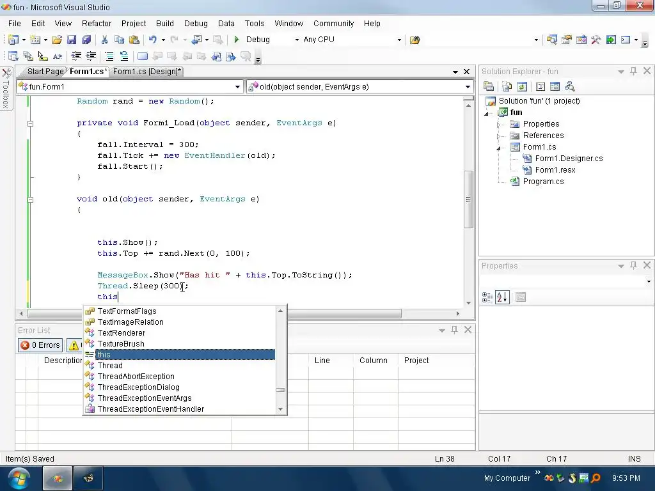Viewport: 655px width, 491px height.
Task: Switch to the Form1.cs [Design] tab
Action: (x=147, y=72)
